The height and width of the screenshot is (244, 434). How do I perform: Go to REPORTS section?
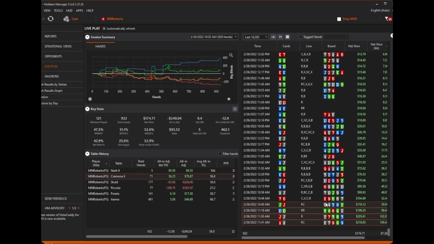pyautogui.click(x=51, y=36)
